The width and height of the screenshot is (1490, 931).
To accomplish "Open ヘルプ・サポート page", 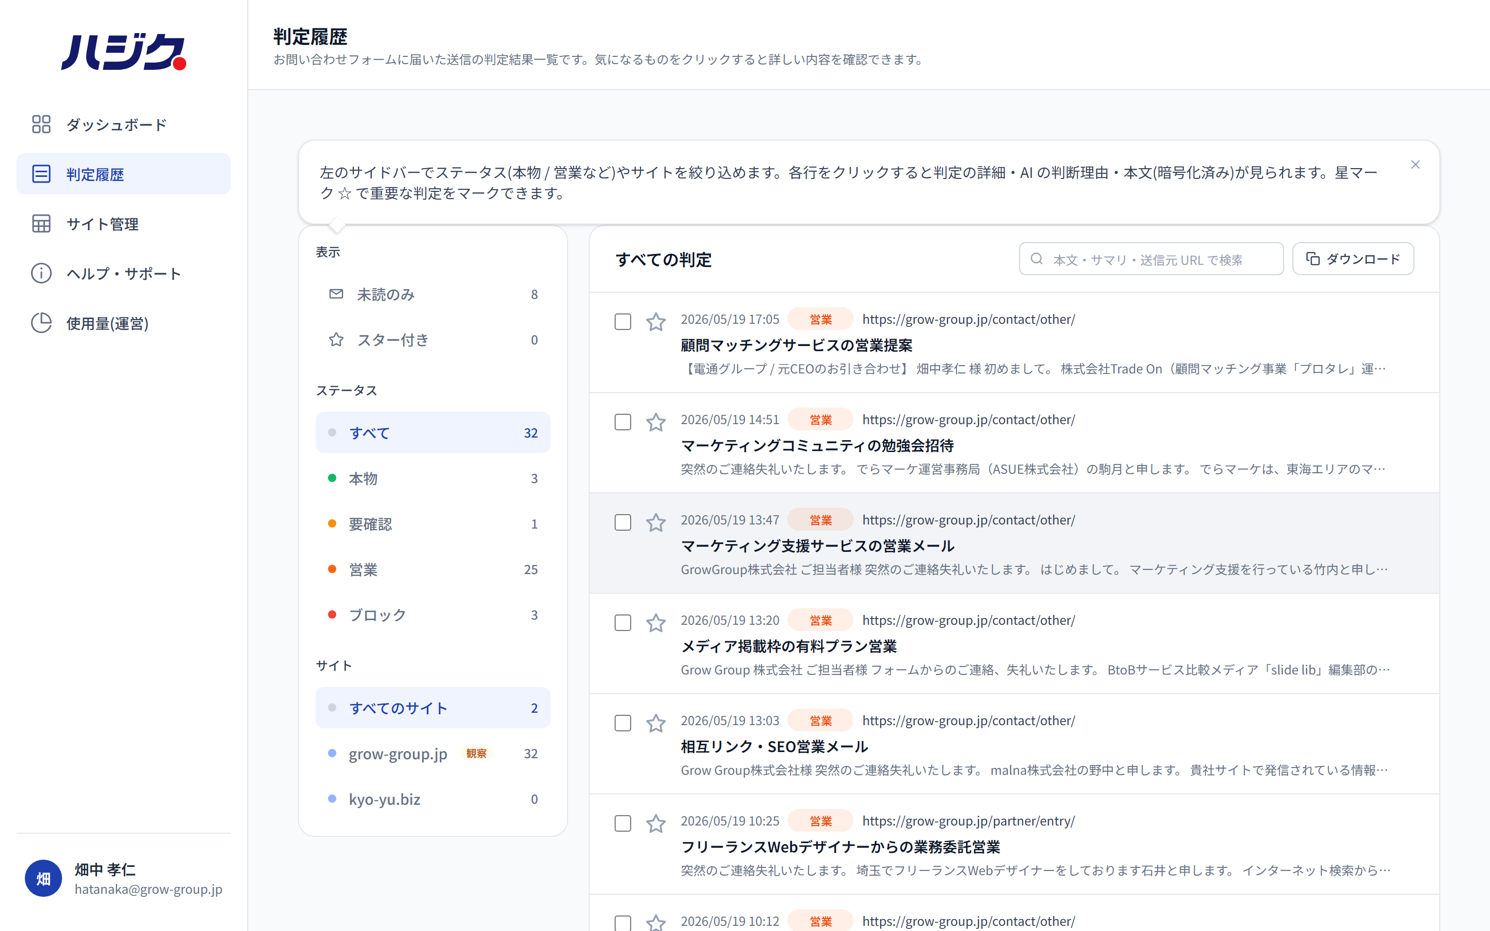I will 124,274.
